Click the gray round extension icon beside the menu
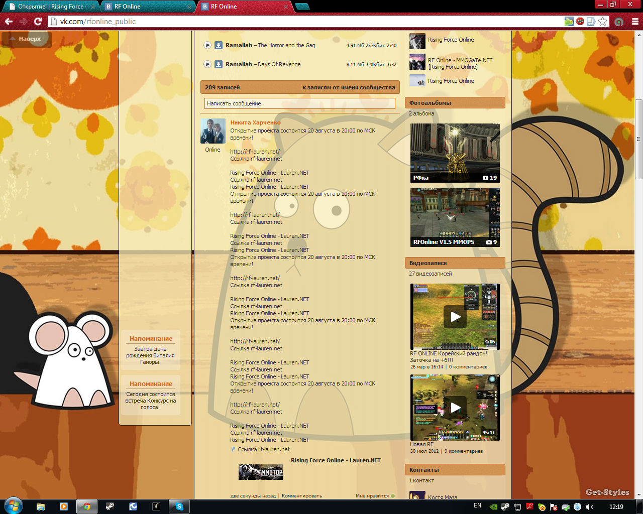Viewport: 643px width, 514px height. (x=619, y=22)
